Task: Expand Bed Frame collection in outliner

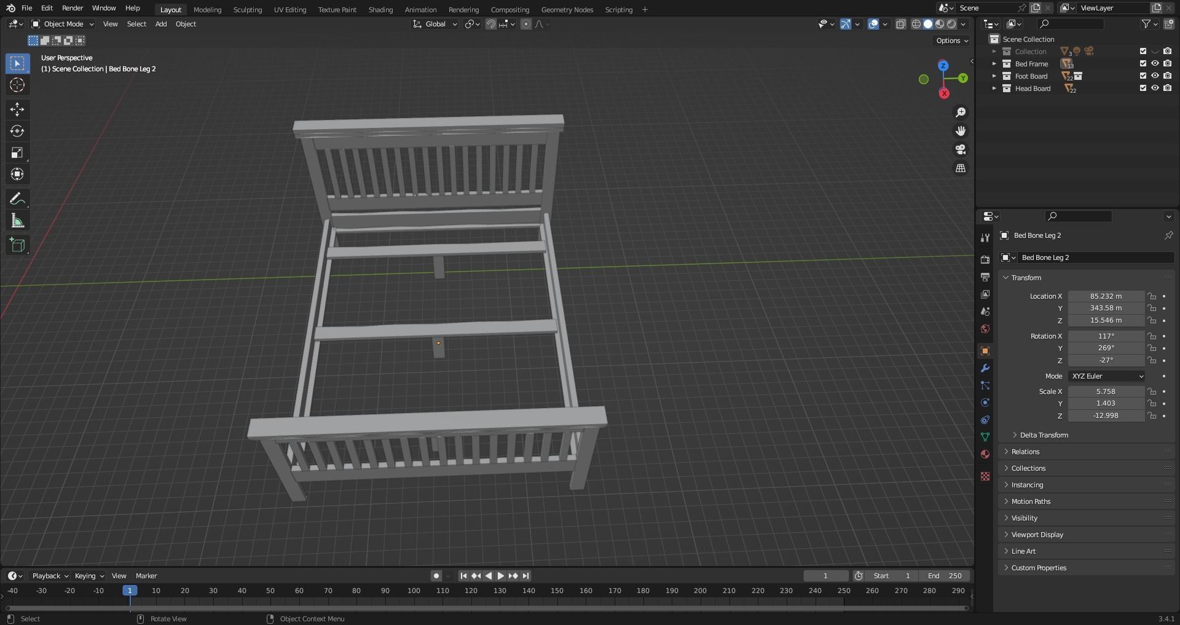Action: click(x=994, y=63)
